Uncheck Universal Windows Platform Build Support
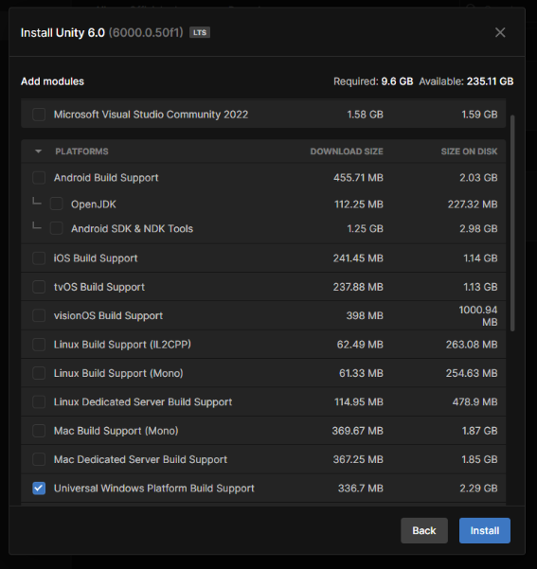This screenshot has width=537, height=569. pos(39,489)
